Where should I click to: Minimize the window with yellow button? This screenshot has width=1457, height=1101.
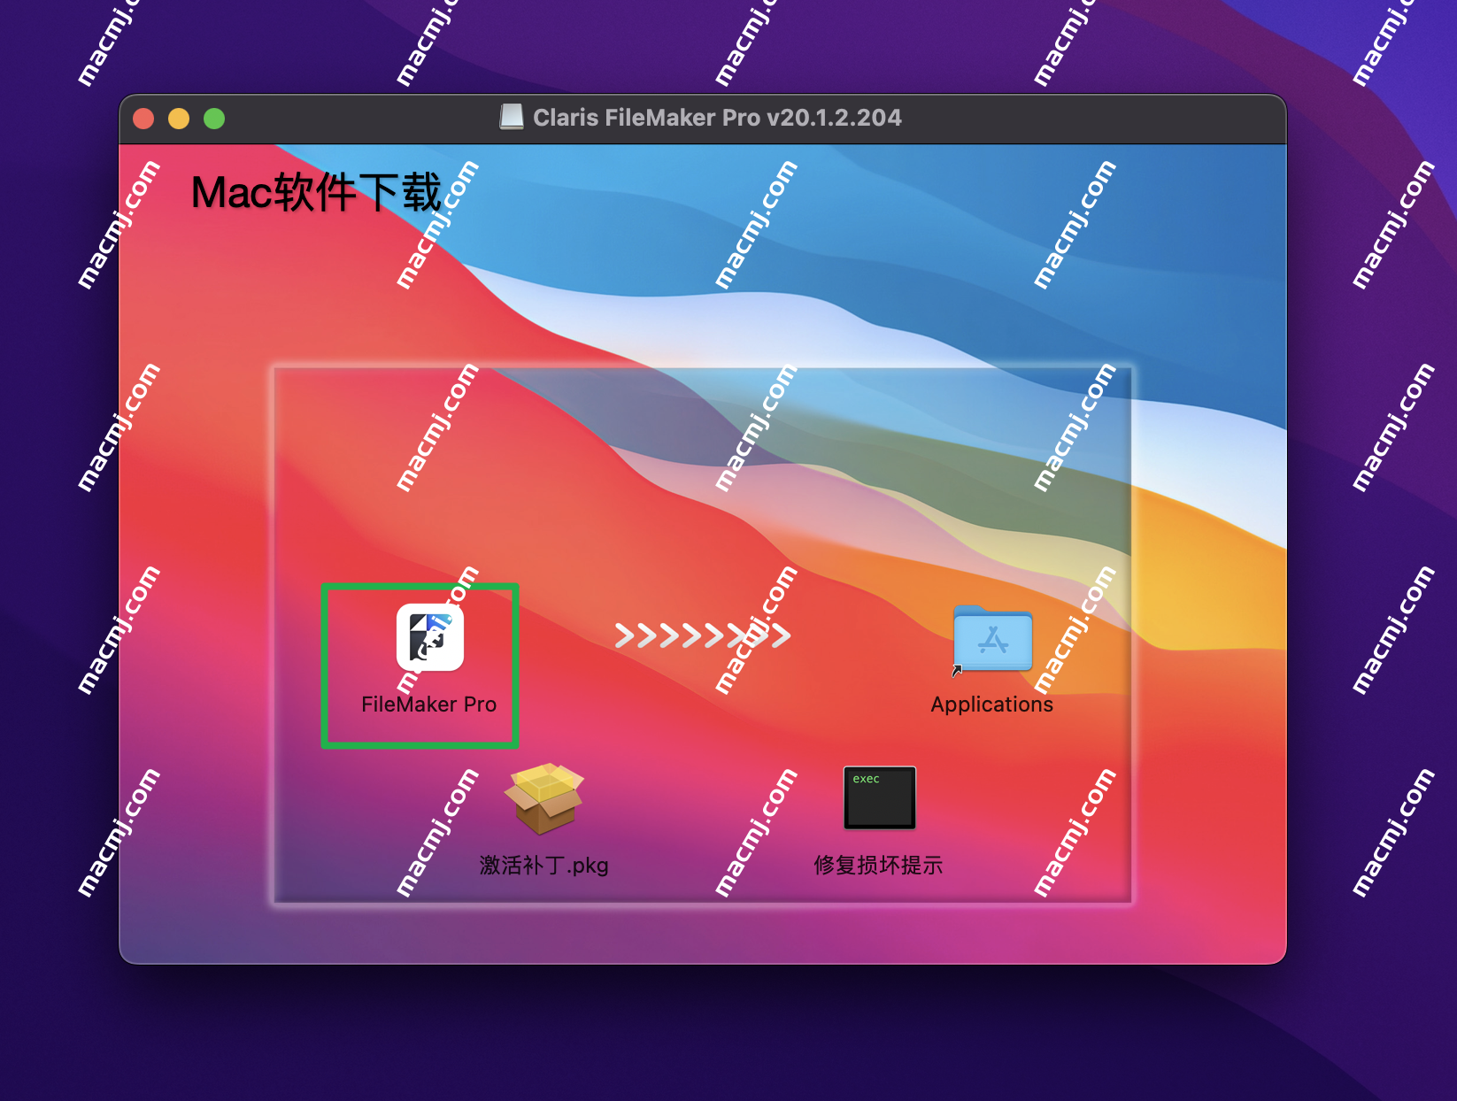tap(179, 119)
